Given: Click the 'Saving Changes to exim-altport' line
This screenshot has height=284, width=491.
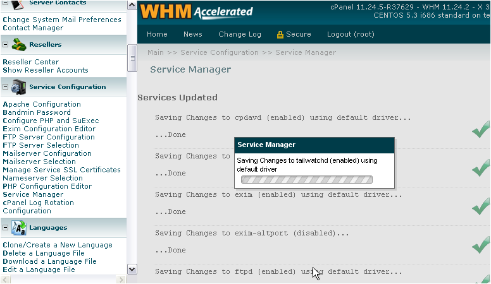Looking at the screenshot, I should (x=252, y=233).
